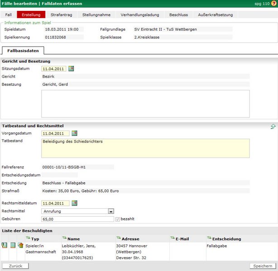Screen dimensions: 278x271
Task: Click the first row icon for Leibküchler
Action: [5, 245]
